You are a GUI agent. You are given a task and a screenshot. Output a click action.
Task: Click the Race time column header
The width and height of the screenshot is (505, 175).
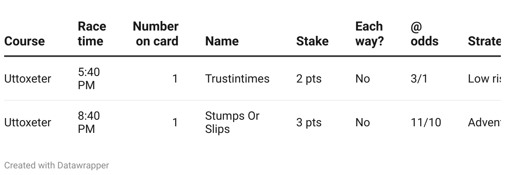coord(92,34)
